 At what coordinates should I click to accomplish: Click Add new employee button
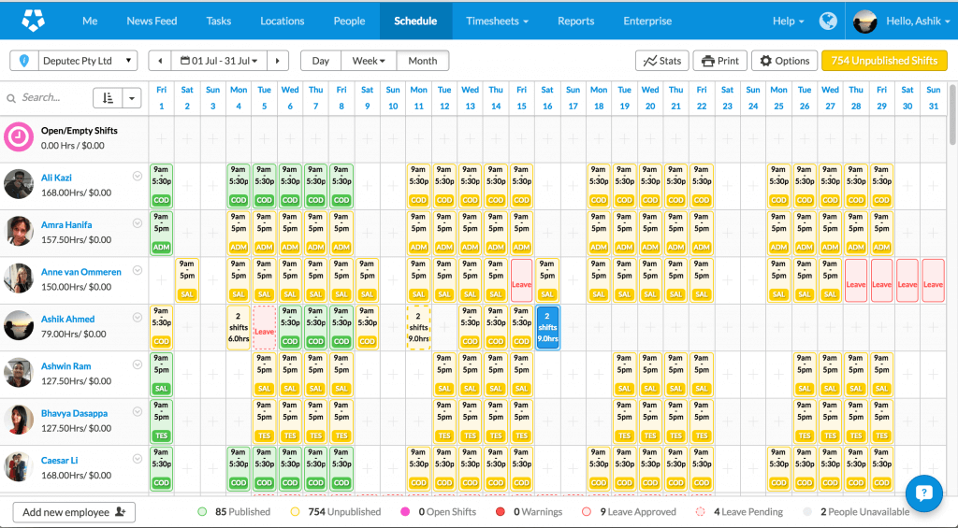(x=74, y=512)
